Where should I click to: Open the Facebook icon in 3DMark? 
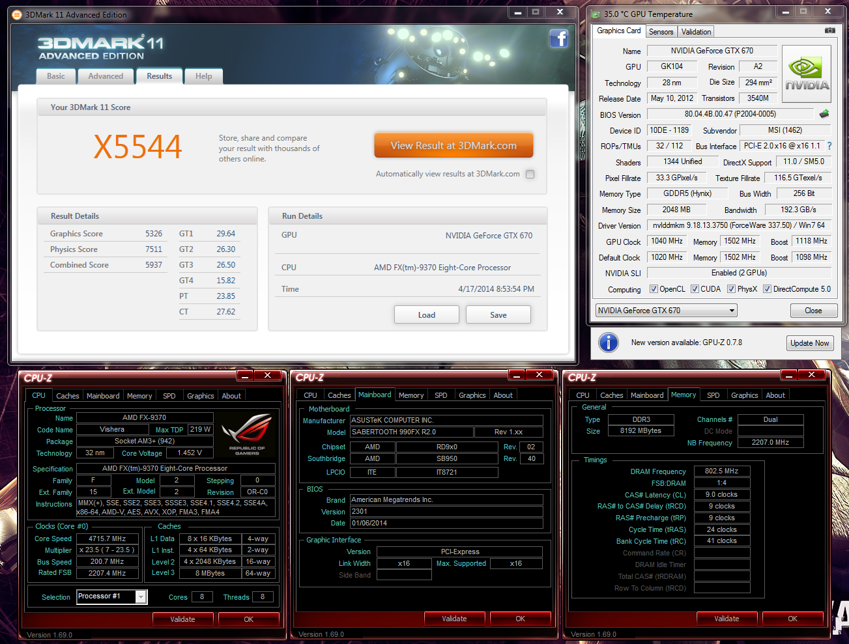pos(559,39)
